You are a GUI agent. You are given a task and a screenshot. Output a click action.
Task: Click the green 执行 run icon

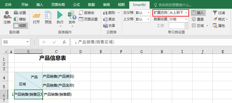[x=60, y=15]
